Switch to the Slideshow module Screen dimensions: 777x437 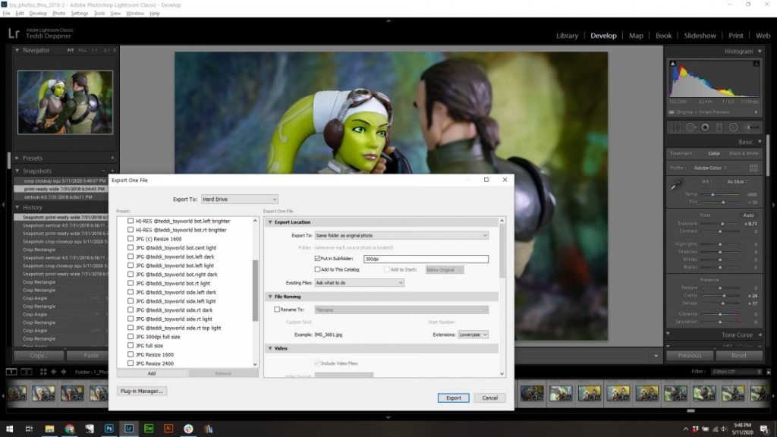point(700,36)
